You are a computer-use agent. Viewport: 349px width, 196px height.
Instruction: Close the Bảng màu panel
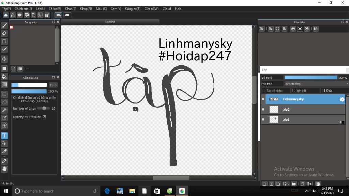coord(58,22)
